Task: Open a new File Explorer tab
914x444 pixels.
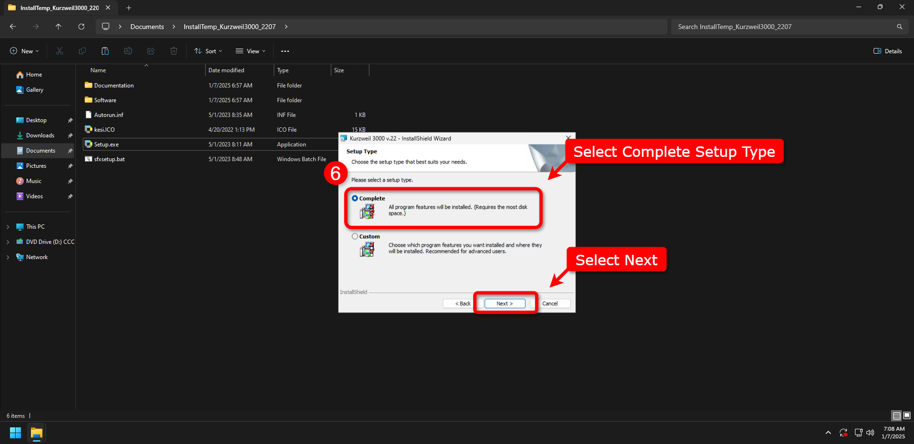Action: [x=129, y=8]
